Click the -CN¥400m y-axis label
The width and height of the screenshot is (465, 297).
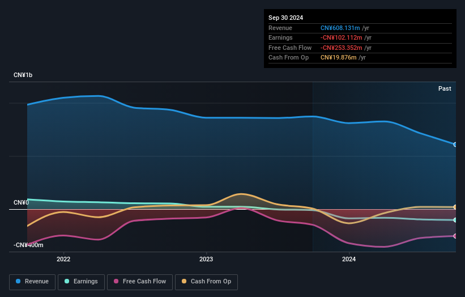(x=28, y=245)
